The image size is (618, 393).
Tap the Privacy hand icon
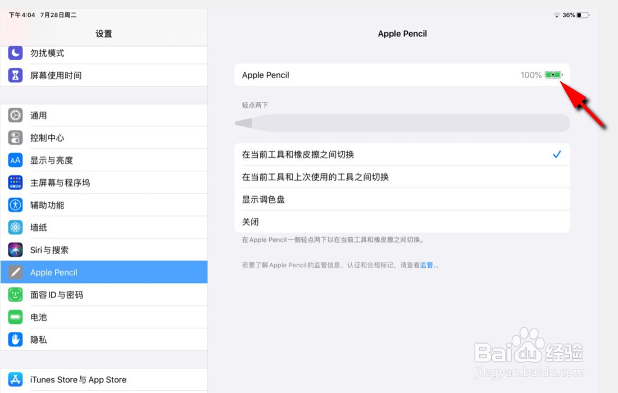[x=15, y=340]
